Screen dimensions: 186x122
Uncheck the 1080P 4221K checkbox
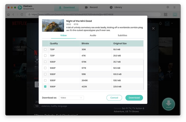(x=45, y=86)
